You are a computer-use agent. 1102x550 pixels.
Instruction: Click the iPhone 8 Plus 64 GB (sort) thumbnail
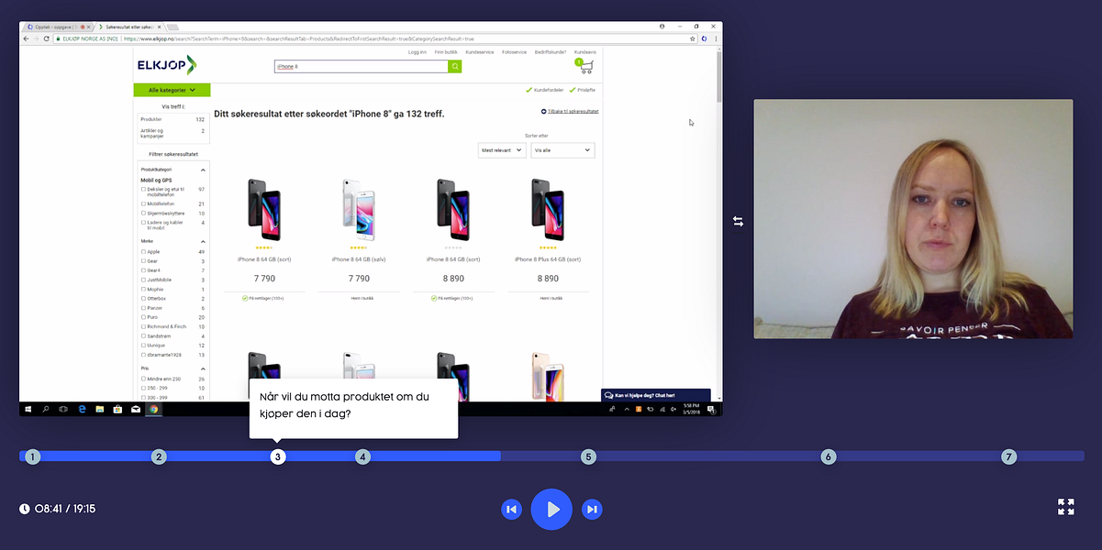pyautogui.click(x=547, y=210)
